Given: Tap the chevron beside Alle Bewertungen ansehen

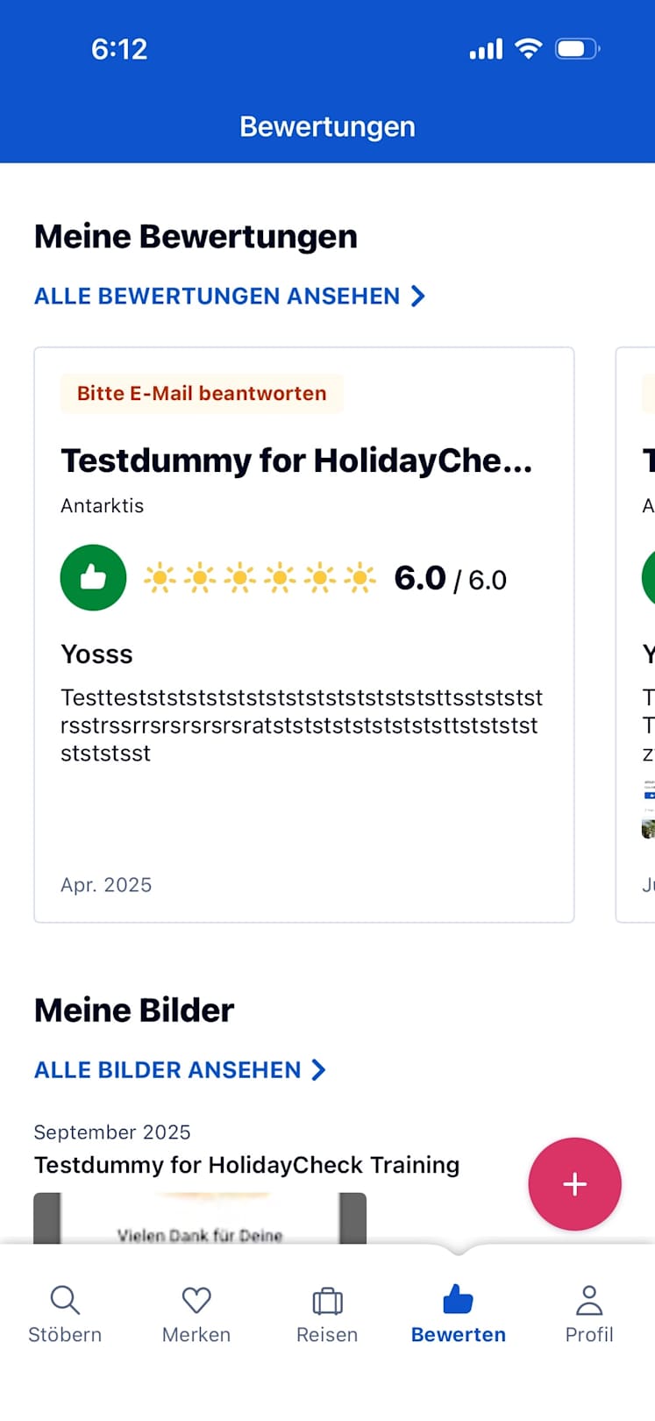Looking at the screenshot, I should coord(418,296).
